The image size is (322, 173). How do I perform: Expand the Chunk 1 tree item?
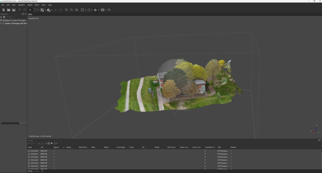click(x=1, y=23)
